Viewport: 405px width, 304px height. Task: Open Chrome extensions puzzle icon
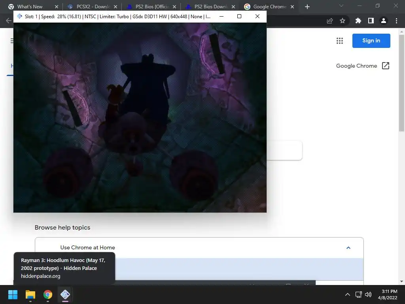coord(358,21)
